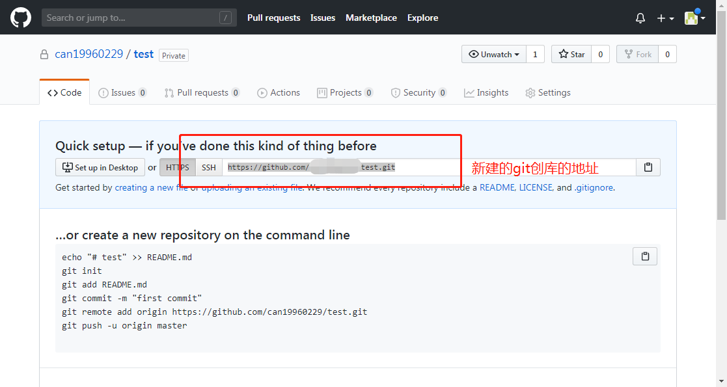Click the Fork button
The width and height of the screenshot is (727, 387).
pos(638,54)
